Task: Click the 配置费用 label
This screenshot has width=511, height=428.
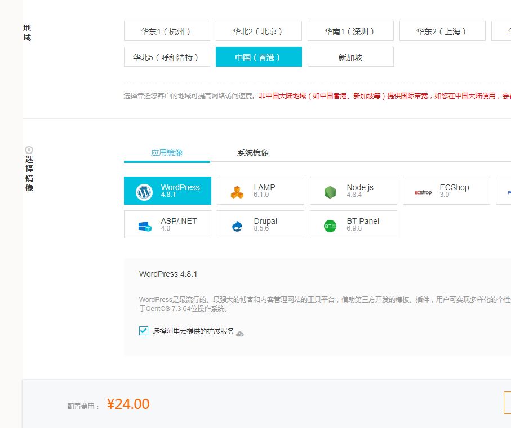Action: coord(83,406)
